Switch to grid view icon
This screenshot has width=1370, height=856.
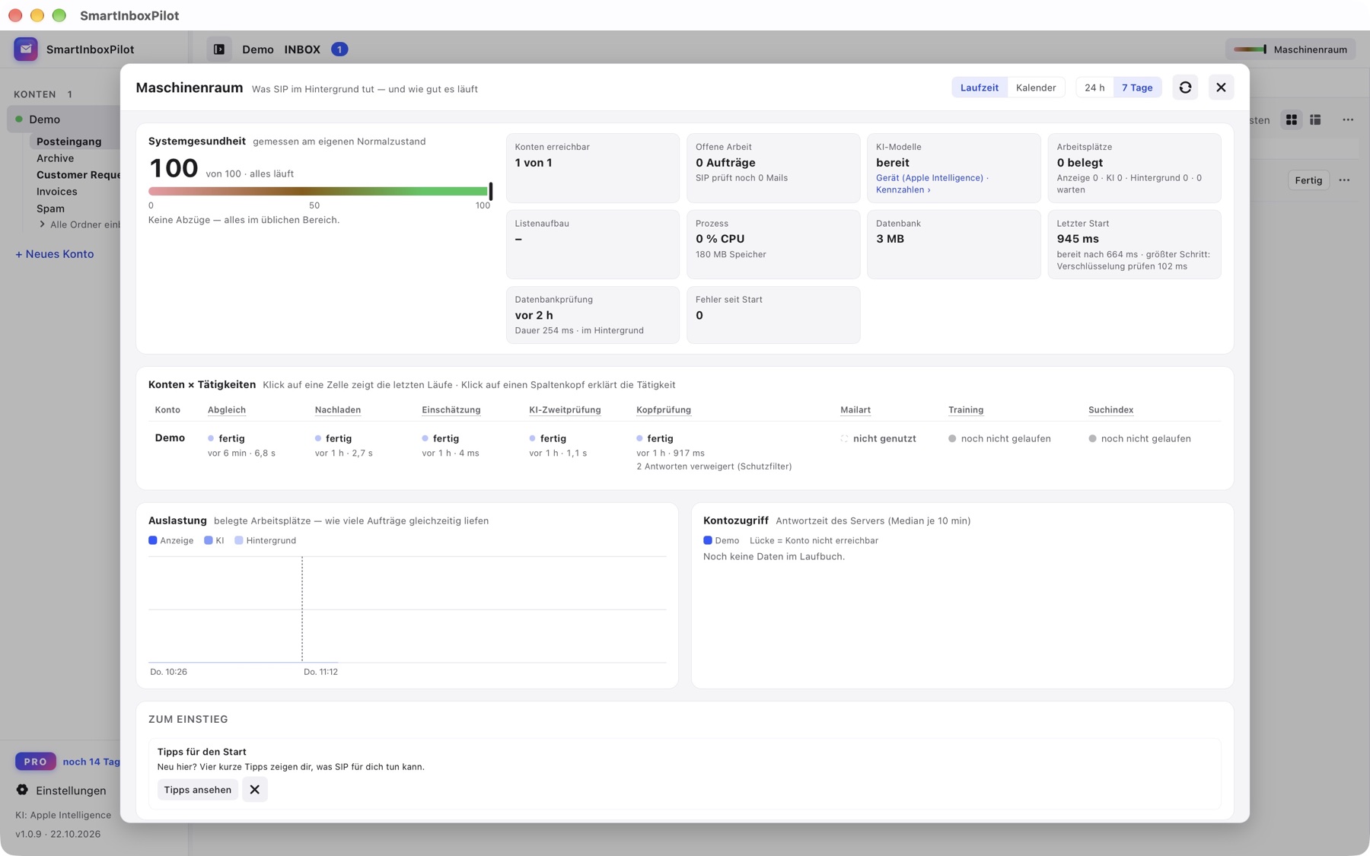tap(1292, 120)
